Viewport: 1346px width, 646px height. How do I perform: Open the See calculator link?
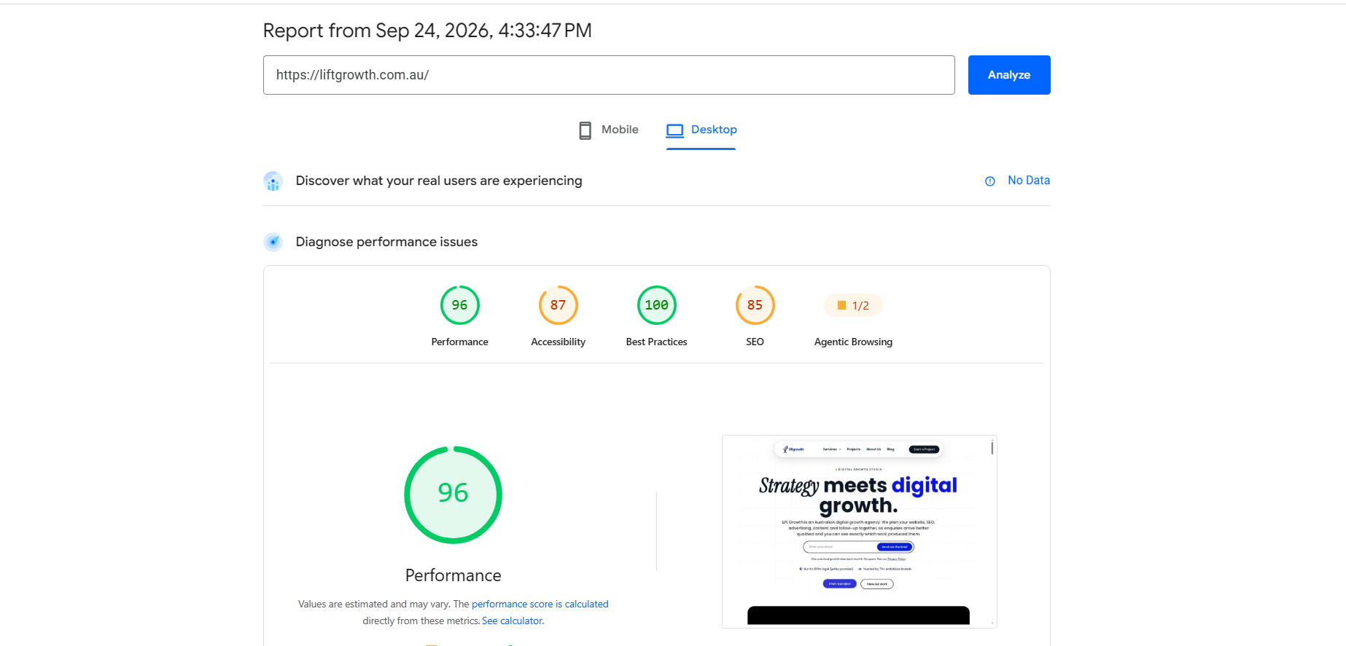513,621
